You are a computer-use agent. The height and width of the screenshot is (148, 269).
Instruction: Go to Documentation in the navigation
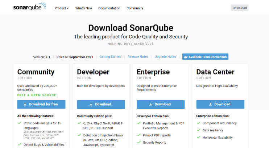(109, 8)
